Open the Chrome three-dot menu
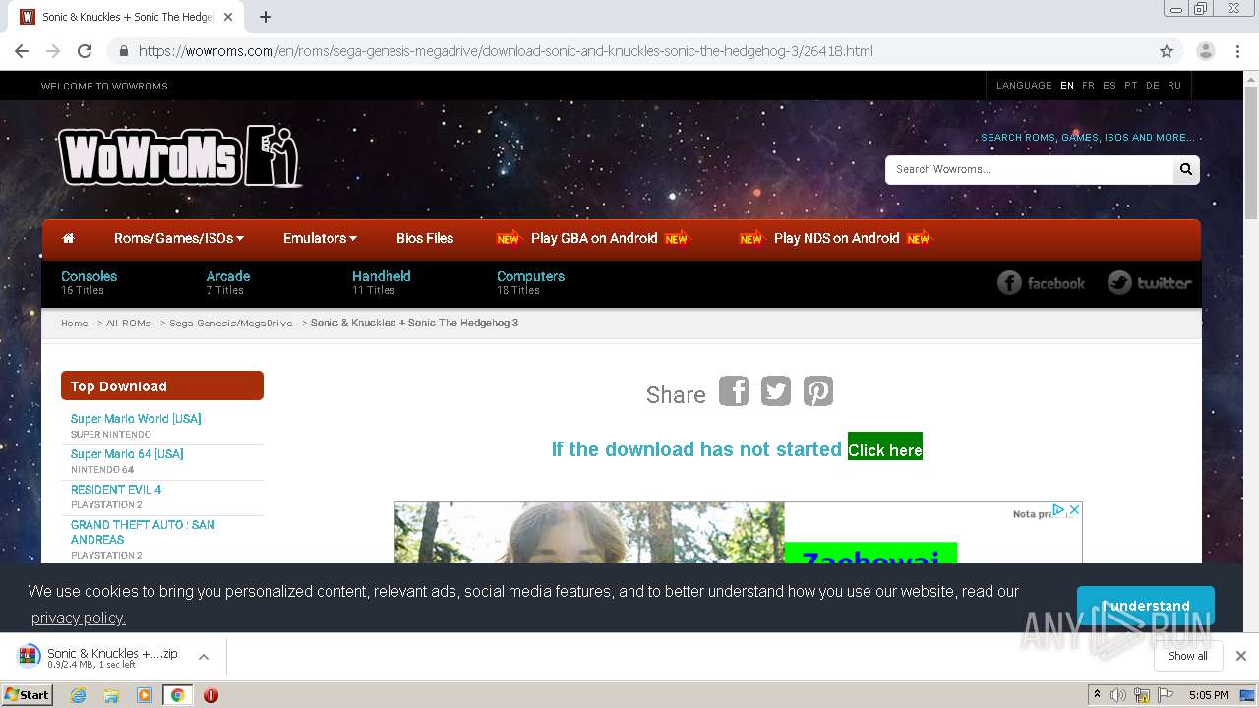Screen dimensions: 1259x708 pyautogui.click(x=1237, y=51)
